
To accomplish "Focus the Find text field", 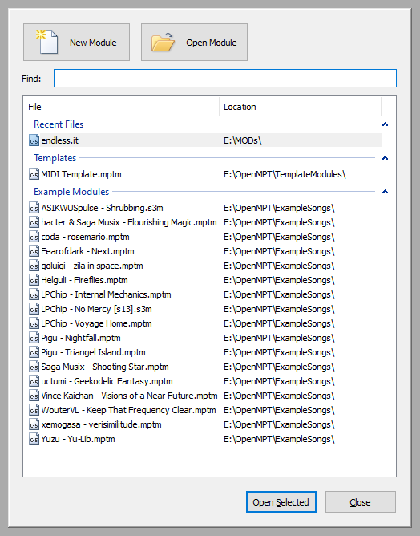I will click(x=225, y=79).
